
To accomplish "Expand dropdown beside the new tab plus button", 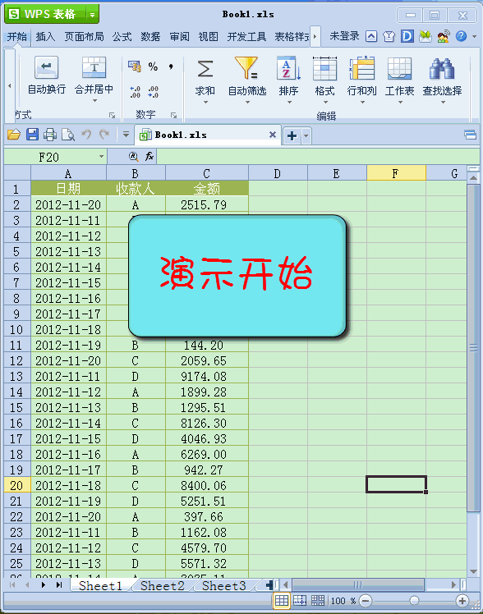I will (306, 136).
